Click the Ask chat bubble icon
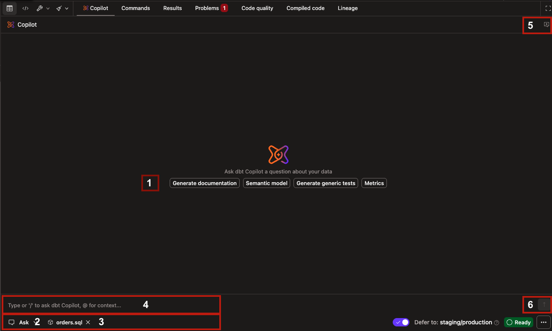 (x=11, y=322)
